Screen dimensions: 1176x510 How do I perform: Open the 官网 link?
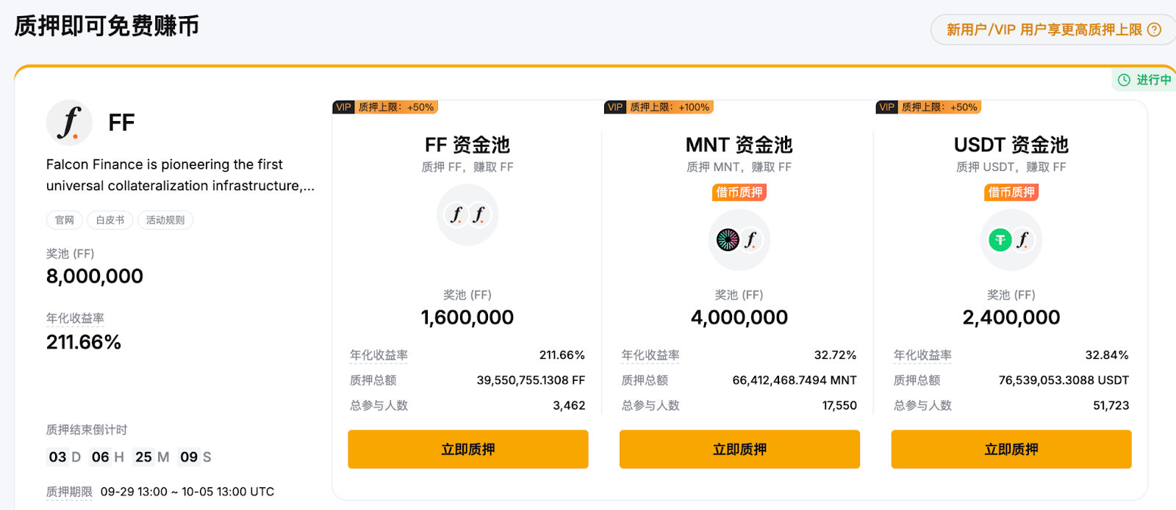pyautogui.click(x=64, y=219)
